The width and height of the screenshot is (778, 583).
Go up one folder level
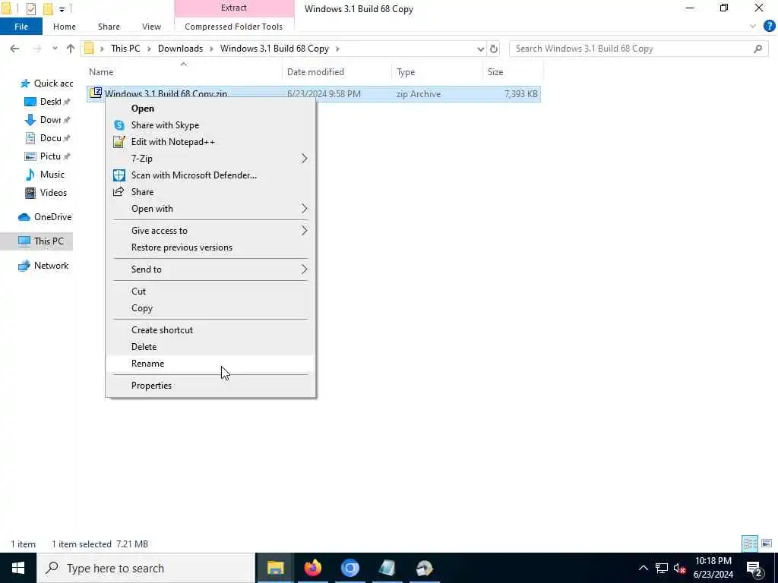[71, 49]
